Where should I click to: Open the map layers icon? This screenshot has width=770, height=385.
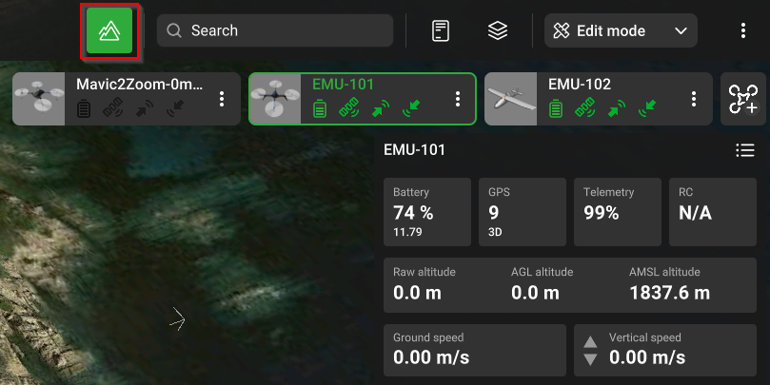(x=497, y=30)
